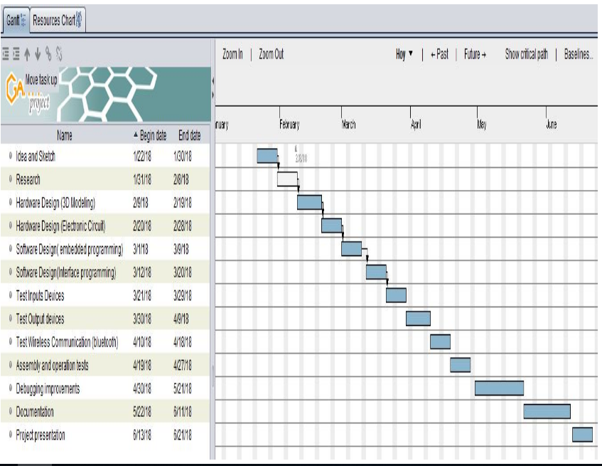602x466 pixels.
Task: Open the Hoy dropdown arrow
Action: coord(411,55)
